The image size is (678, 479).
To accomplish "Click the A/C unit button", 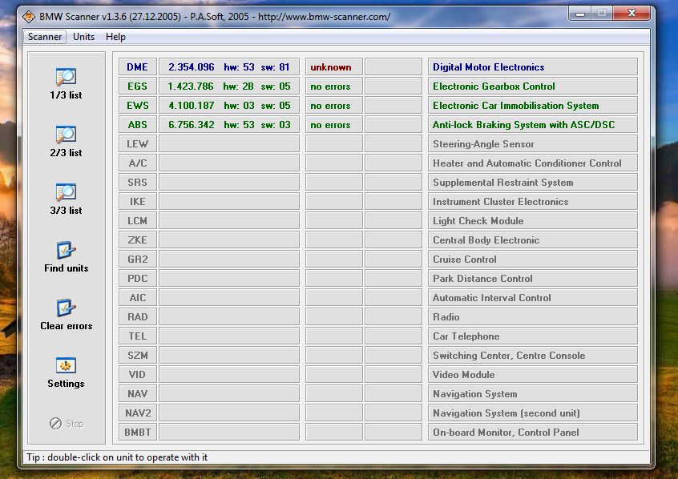I will tap(138, 163).
